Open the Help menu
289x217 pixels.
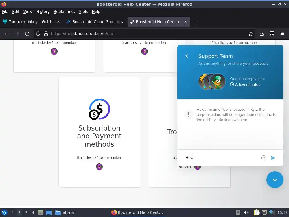point(96,12)
